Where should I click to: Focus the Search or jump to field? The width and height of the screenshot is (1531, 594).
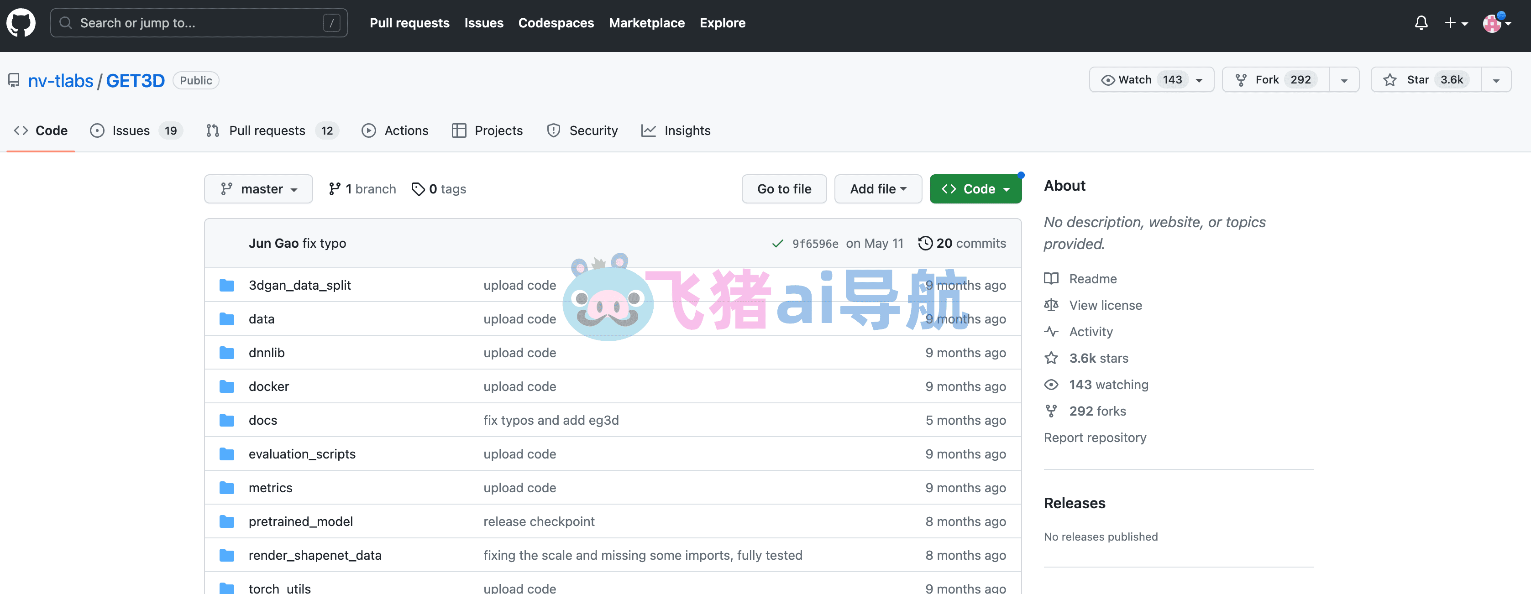pos(199,23)
